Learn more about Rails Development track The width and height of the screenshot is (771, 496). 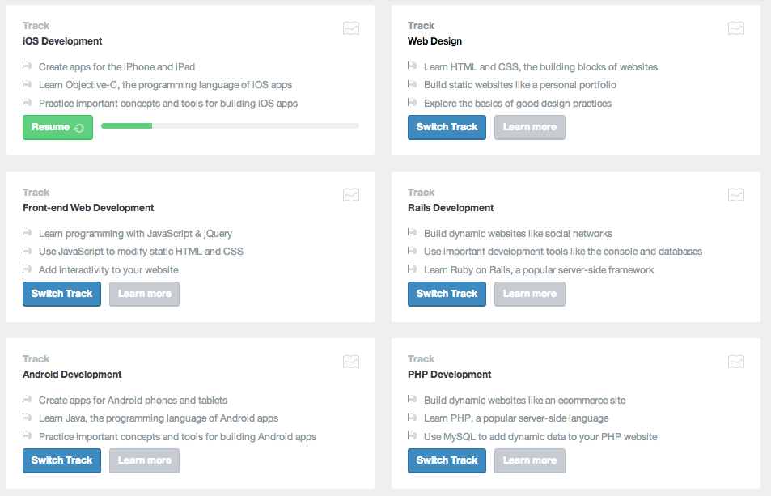click(x=530, y=294)
